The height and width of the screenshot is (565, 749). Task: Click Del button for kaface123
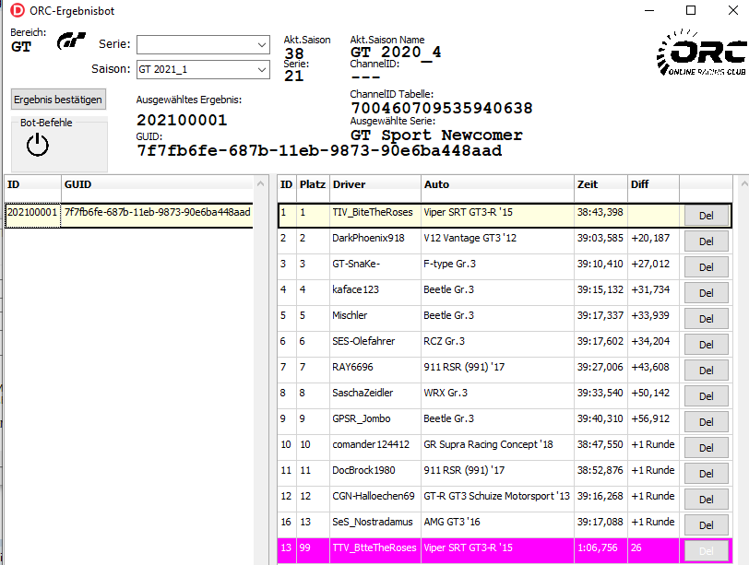click(x=706, y=293)
